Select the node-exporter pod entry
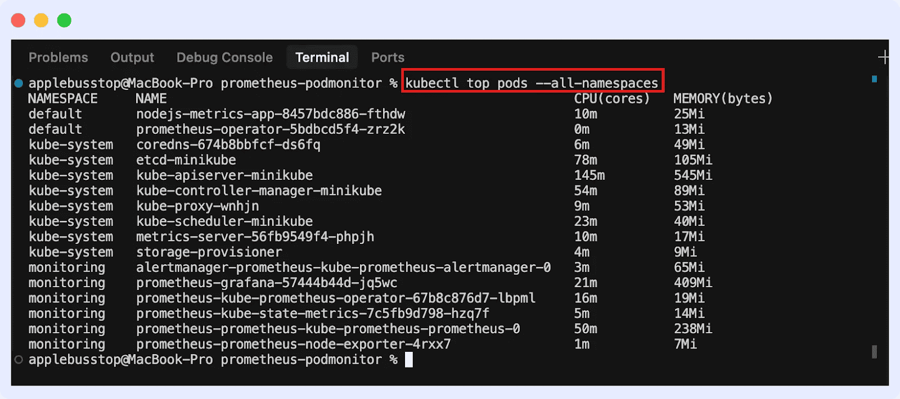The image size is (900, 399). [292, 344]
